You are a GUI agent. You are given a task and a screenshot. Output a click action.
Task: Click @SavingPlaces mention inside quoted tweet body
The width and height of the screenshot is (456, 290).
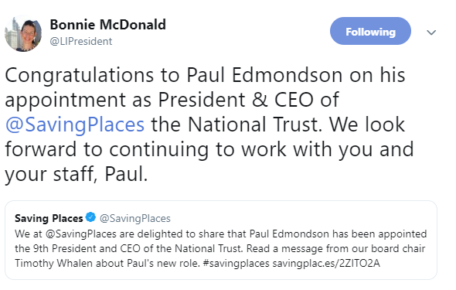(81, 234)
